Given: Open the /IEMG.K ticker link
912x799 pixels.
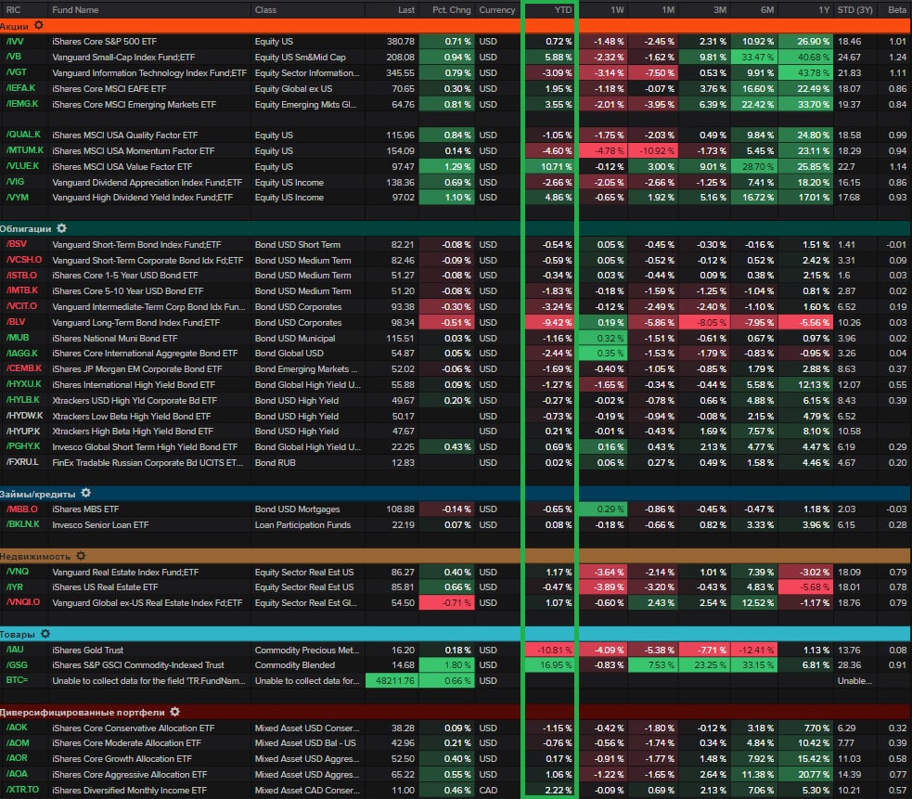Looking at the screenshot, I should pos(21,104).
